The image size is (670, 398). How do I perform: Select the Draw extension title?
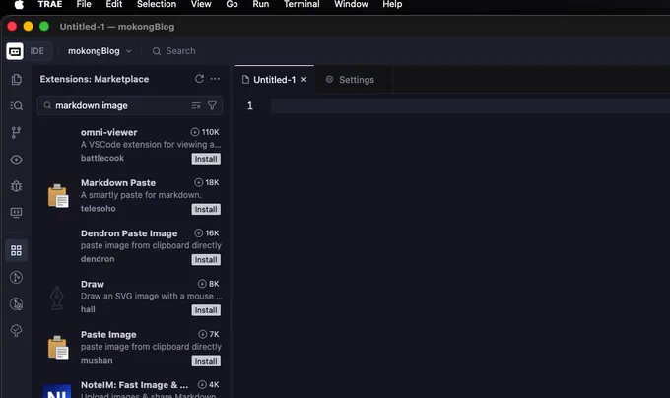coord(93,284)
